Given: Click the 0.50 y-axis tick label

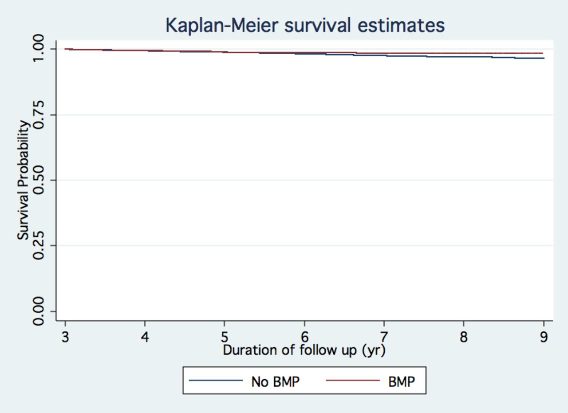Looking at the screenshot, I should coord(39,180).
